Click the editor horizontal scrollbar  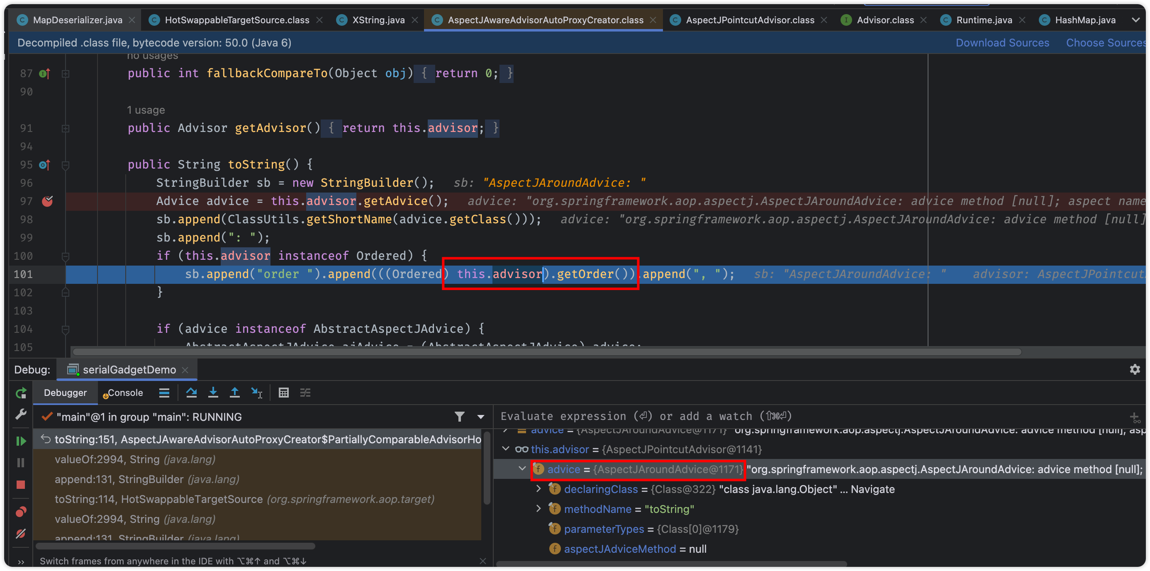(x=546, y=352)
